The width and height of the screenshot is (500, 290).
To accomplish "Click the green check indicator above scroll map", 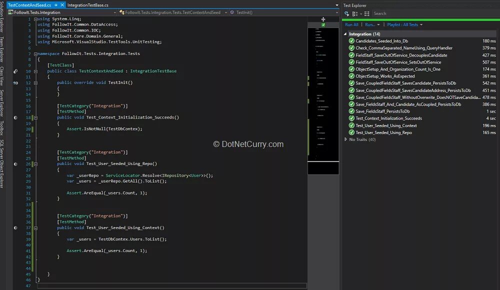I will [x=323, y=25].
